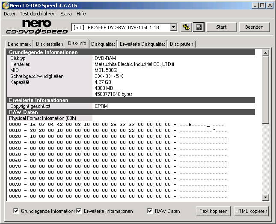This screenshot has width=276, height=224.
Task: Click the Beenden button
Action: [254, 27]
